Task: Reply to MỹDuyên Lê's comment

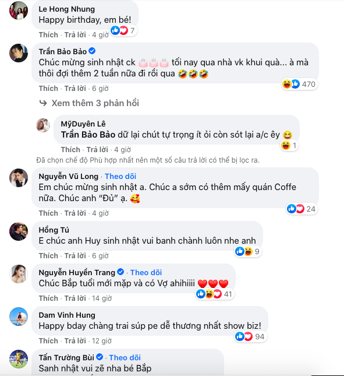Action: (x=97, y=150)
